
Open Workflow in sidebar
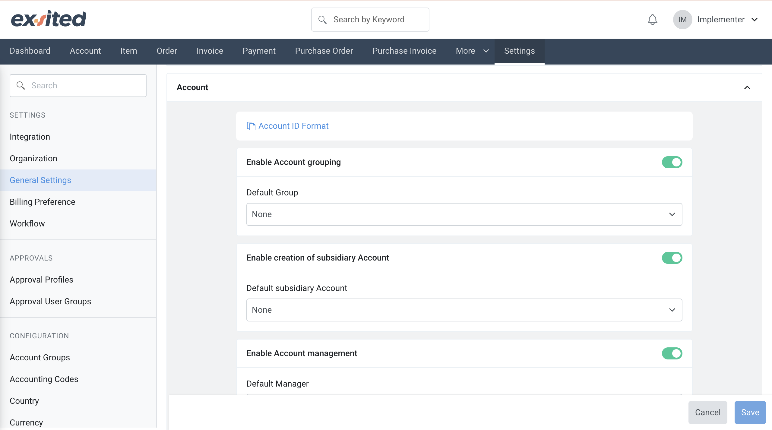27,224
